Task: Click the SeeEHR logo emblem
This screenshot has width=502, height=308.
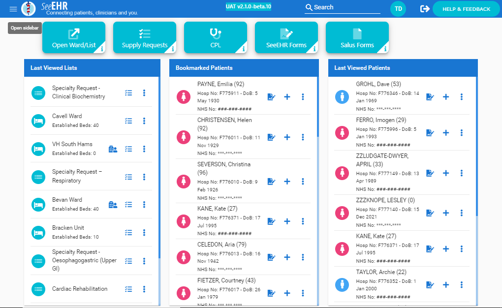Action: [29, 9]
